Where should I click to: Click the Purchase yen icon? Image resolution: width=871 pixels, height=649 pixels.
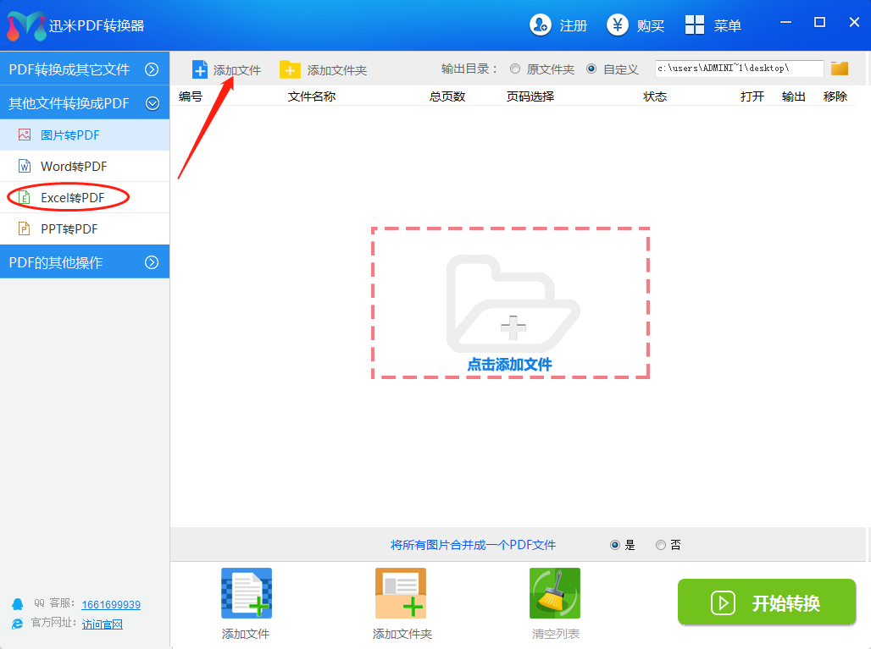[618, 25]
